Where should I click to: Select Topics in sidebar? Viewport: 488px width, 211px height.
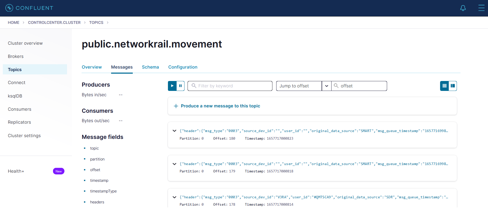(x=35, y=69)
